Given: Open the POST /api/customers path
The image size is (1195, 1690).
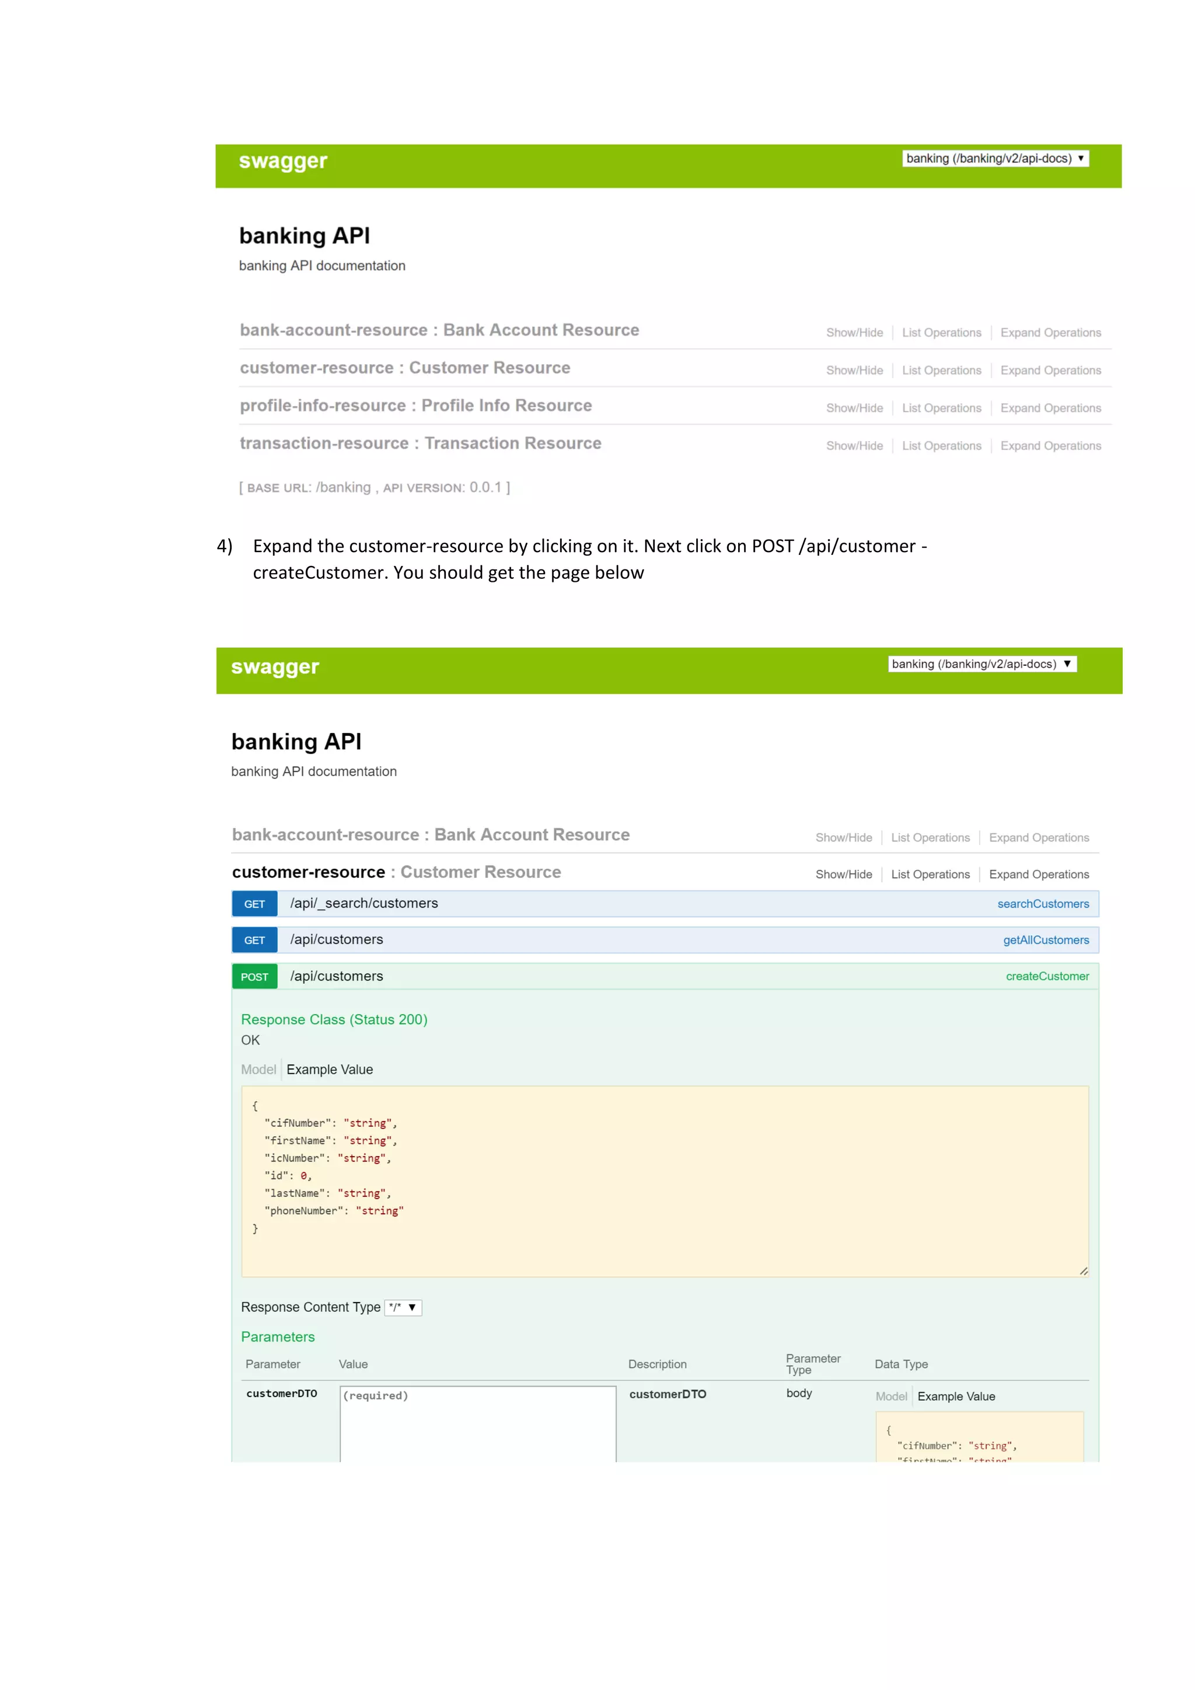Looking at the screenshot, I should coord(336,976).
